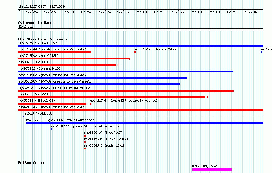Click the nsv3335120 (Audano2019) label
The image size is (272, 173).
point(155,49)
